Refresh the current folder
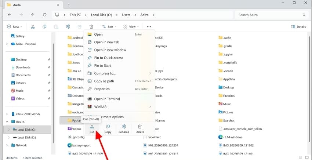Image resolution: width=312 pixels, height=160 pixels. tap(44, 15)
